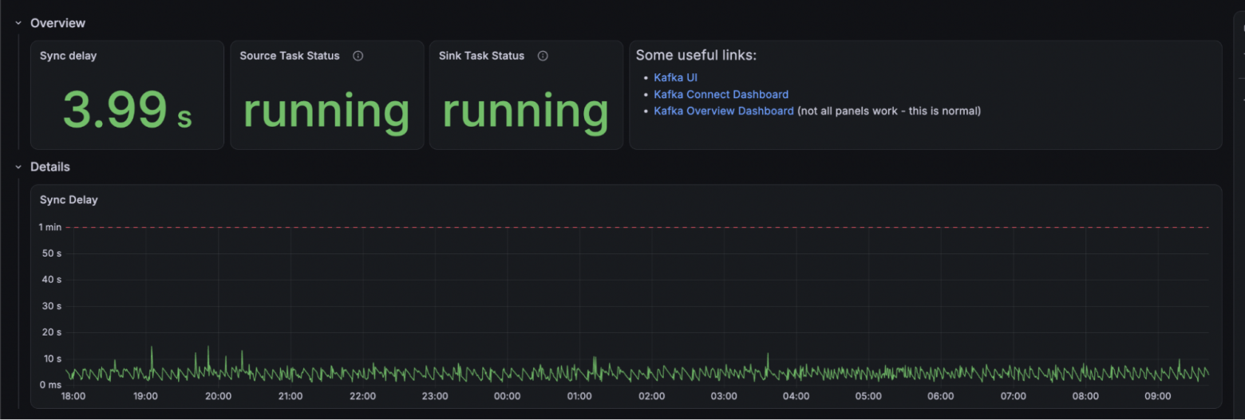Click the red 1 min threshold line
Screen dimensions: 1245x420
pyautogui.click(x=637, y=227)
